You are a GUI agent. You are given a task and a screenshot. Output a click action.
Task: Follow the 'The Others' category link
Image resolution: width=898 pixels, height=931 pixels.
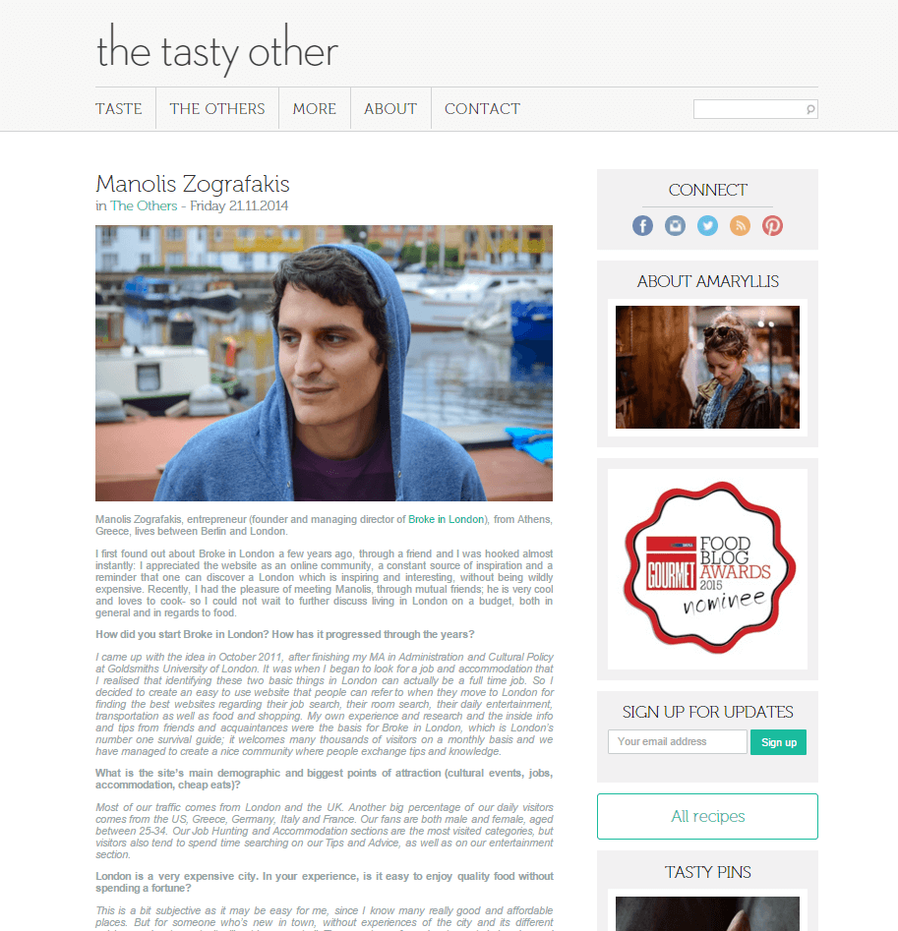pos(144,206)
